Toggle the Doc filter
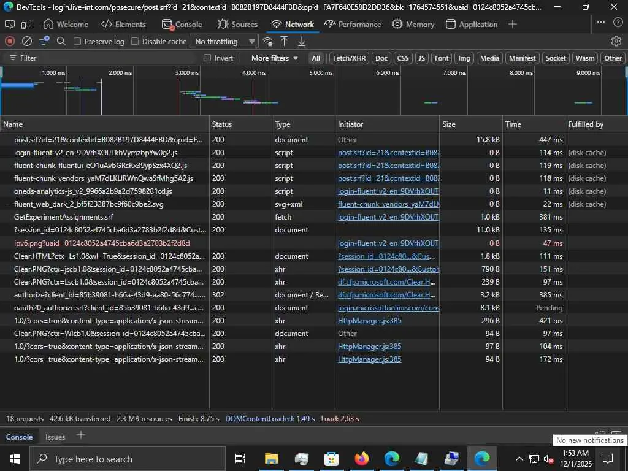Screen dimensions: 628x471 pyautogui.click(x=381, y=58)
